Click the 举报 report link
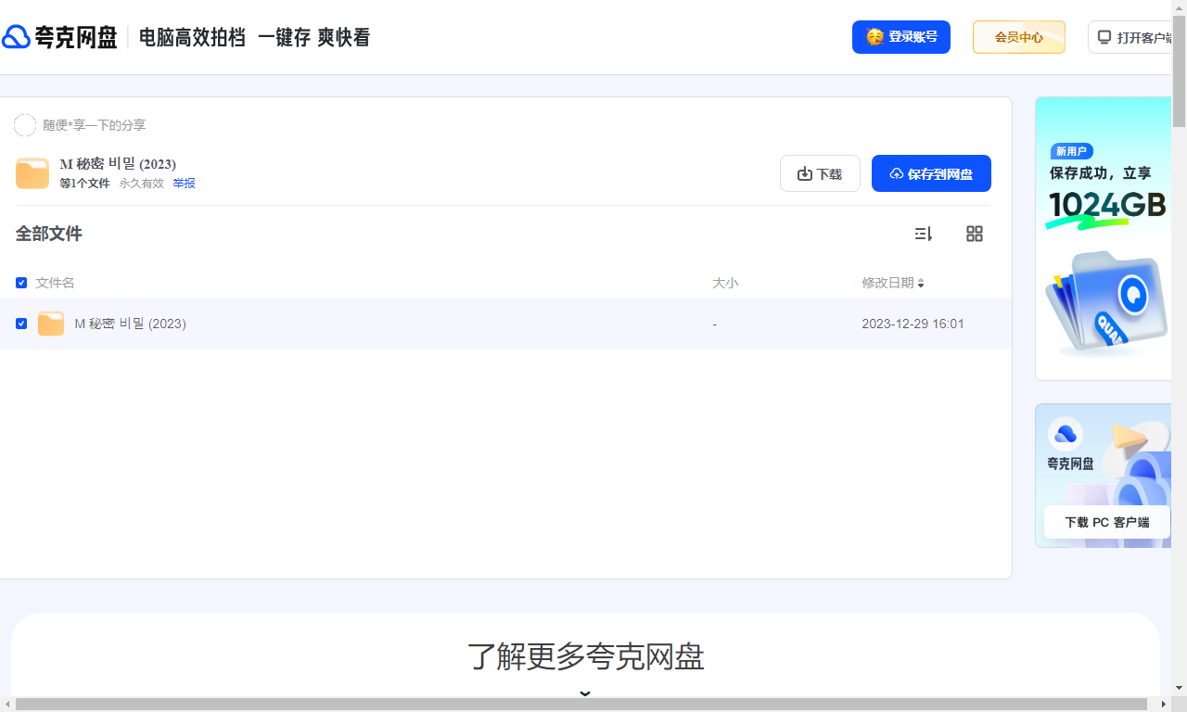1187x712 pixels. 184,184
